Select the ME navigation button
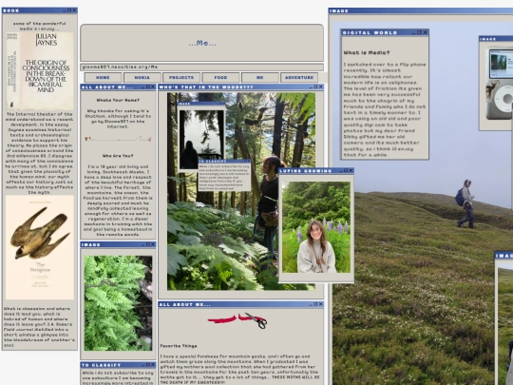Image resolution: width=513 pixels, height=385 pixels. pos(259,78)
